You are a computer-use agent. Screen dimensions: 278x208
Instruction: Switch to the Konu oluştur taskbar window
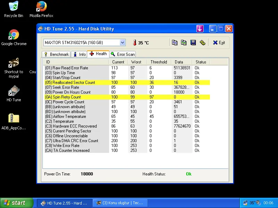tap(120, 203)
